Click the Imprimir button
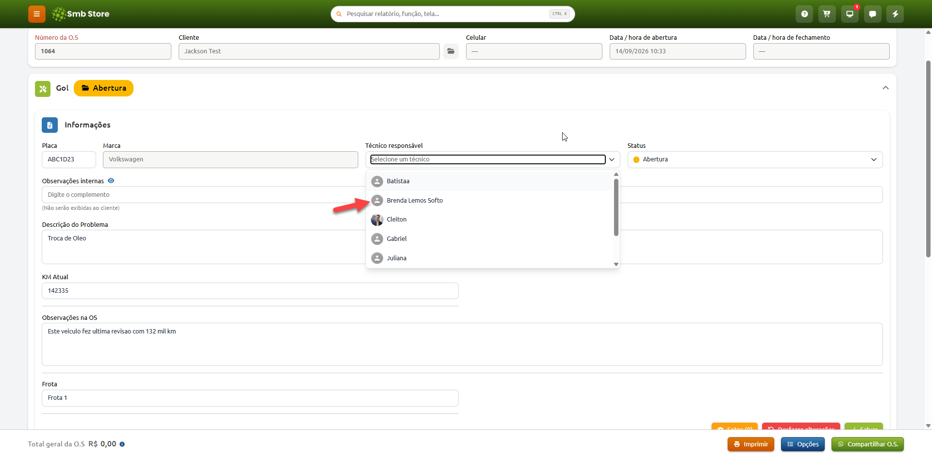 [751, 444]
